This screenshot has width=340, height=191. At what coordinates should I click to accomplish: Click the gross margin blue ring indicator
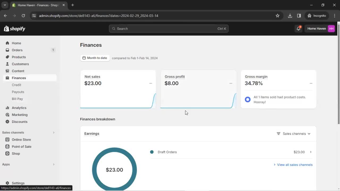coord(248,99)
